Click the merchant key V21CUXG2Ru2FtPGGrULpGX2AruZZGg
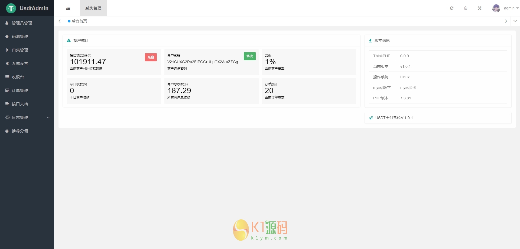Viewport: 520px width, 249px height. (x=203, y=62)
